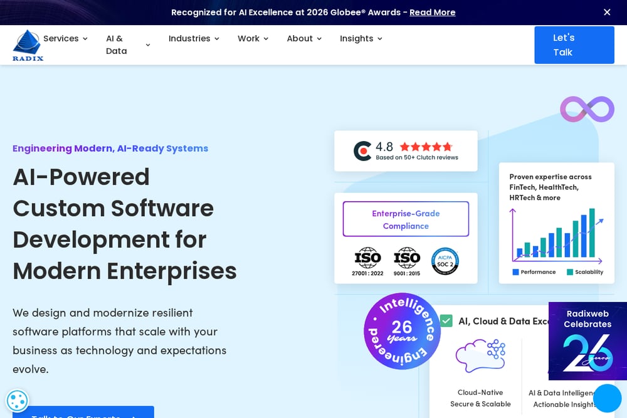Click Engineering Modern, AI-Ready Systems tagline
627x418 pixels.
(110, 149)
